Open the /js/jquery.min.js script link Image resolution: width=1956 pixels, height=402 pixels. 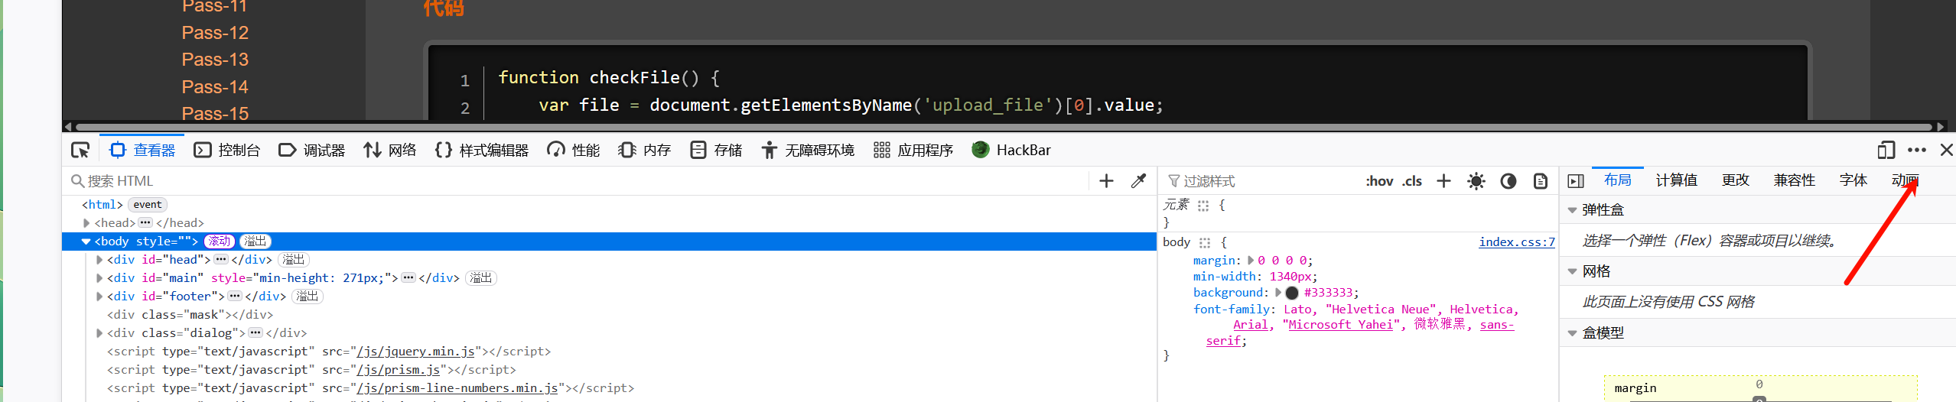point(415,352)
